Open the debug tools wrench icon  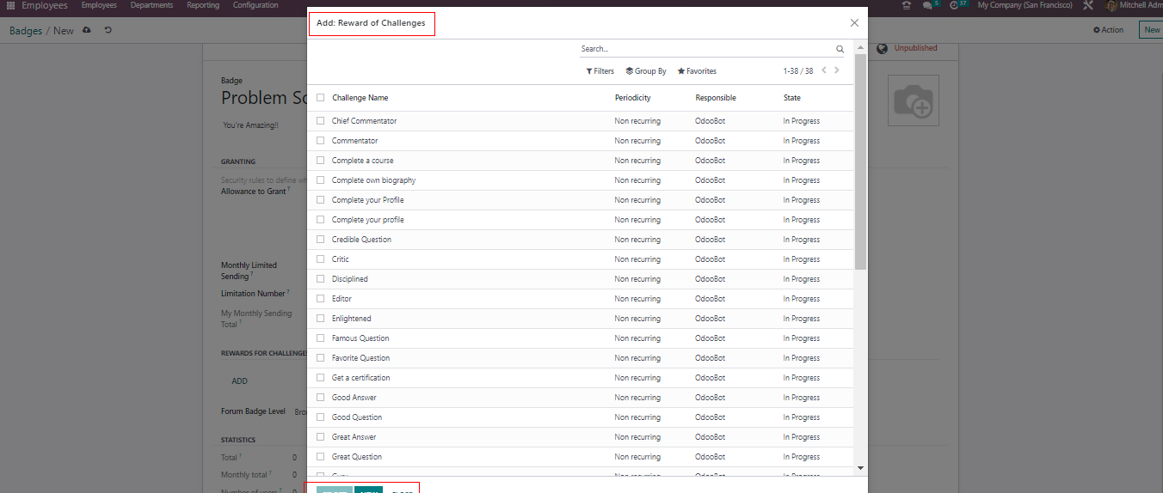tap(1088, 6)
